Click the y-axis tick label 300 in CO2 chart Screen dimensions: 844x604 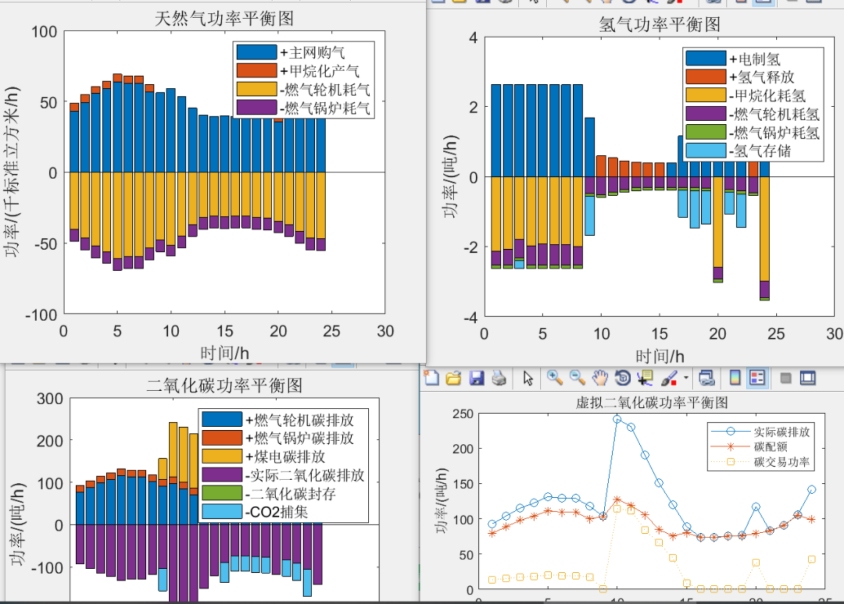pos(49,399)
